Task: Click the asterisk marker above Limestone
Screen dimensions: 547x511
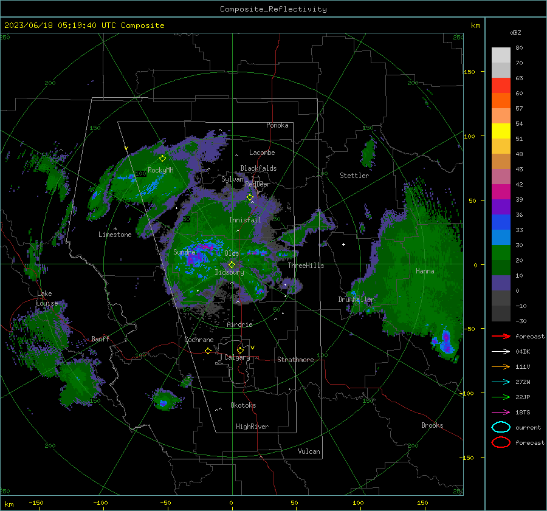Action: 115,229
